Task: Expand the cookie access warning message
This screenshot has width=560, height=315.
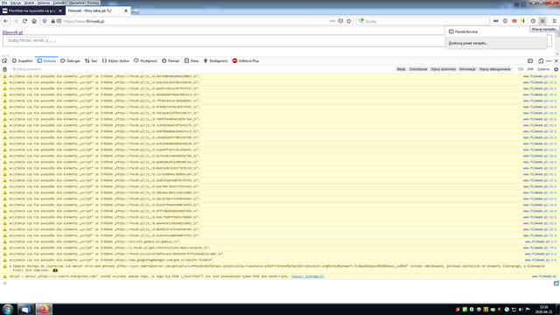Action: click(x=10, y=266)
